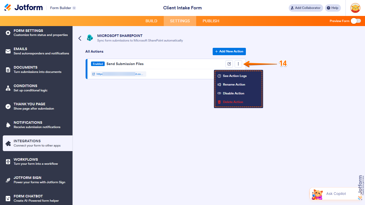Disable the Send Submission Files action
The image size is (365, 205).
click(233, 93)
